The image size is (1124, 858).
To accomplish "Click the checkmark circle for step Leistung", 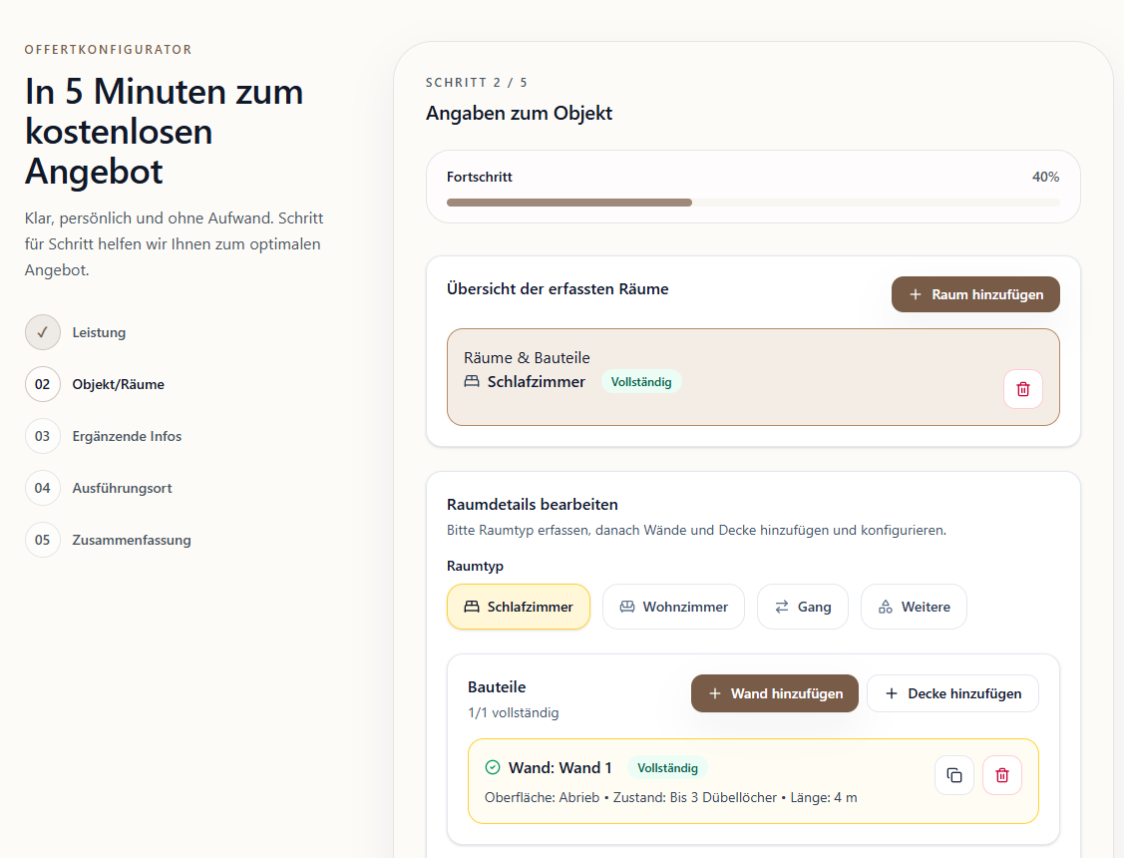I will (42, 332).
